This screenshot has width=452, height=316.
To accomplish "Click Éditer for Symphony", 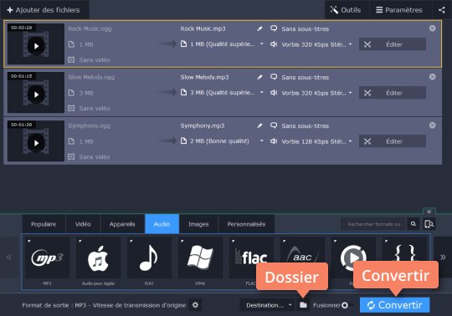I will click(x=393, y=141).
